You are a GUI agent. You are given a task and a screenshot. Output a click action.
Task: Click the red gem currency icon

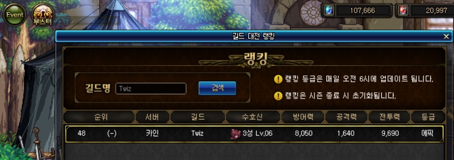pyautogui.click(x=403, y=11)
